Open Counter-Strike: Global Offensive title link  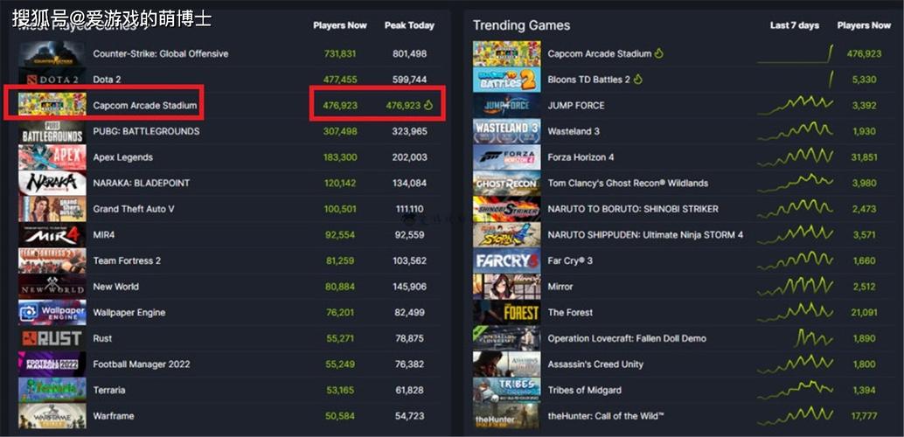tap(161, 53)
